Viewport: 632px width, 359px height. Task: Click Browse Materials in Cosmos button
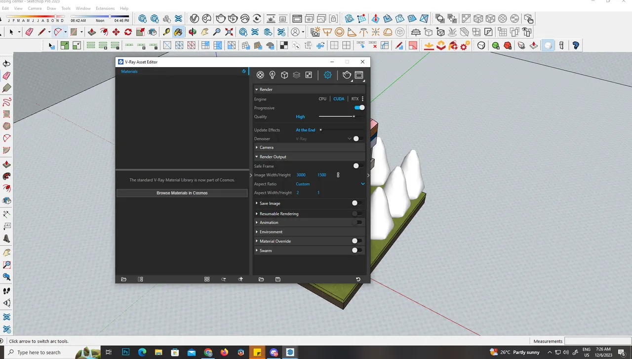point(182,193)
